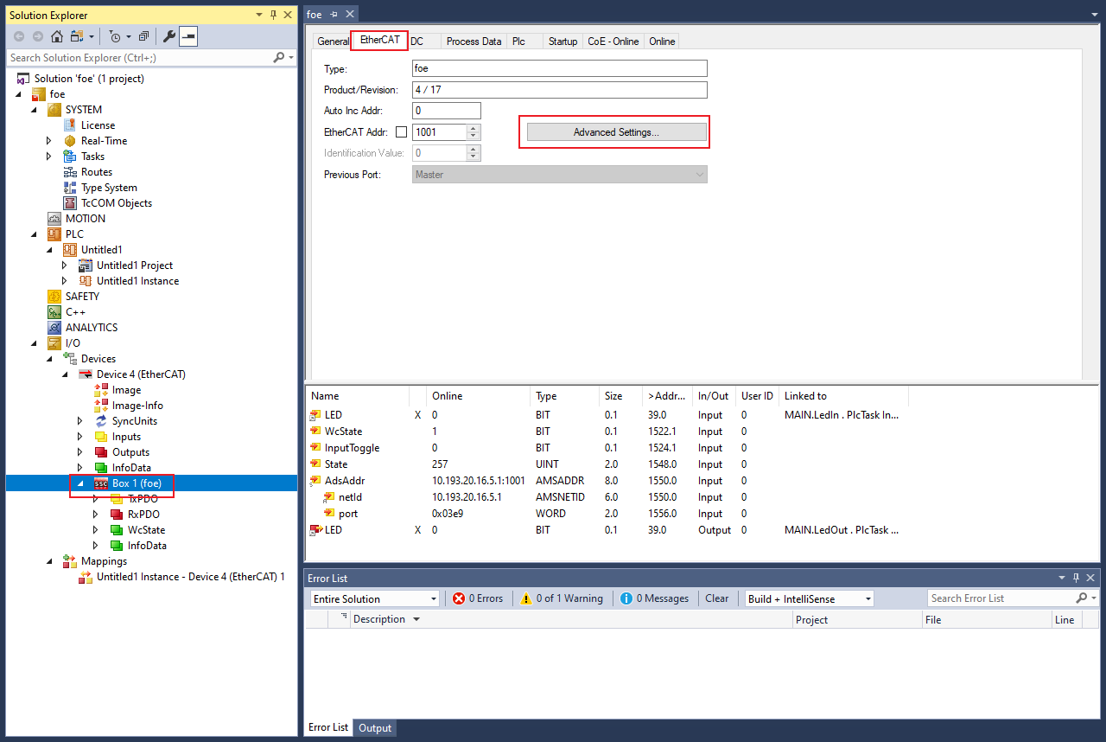1106x742 pixels.
Task: Toggle the 0 Errors filter
Action: click(x=478, y=598)
